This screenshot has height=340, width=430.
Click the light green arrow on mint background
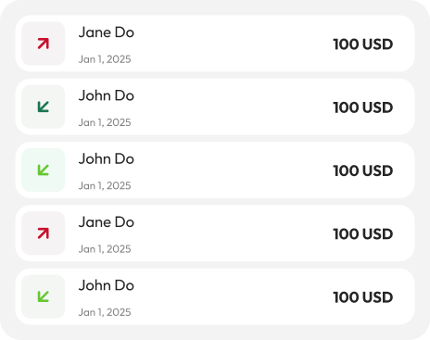pos(44,170)
